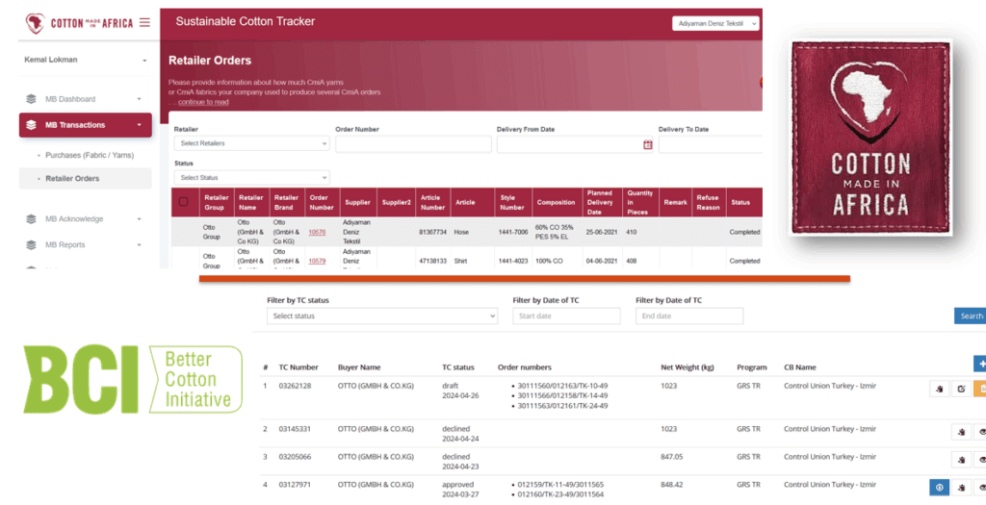The width and height of the screenshot is (986, 505).
Task: Click the blue download icon for TC 03127971
Action: click(x=940, y=488)
